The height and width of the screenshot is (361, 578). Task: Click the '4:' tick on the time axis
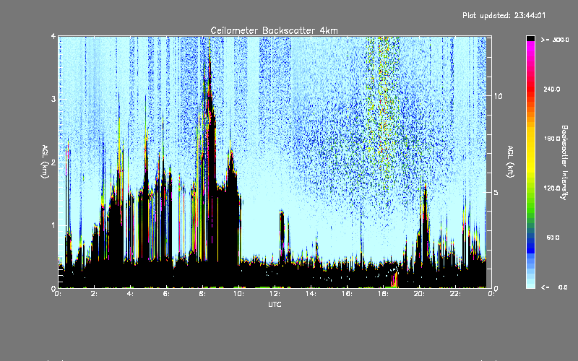pos(130,294)
